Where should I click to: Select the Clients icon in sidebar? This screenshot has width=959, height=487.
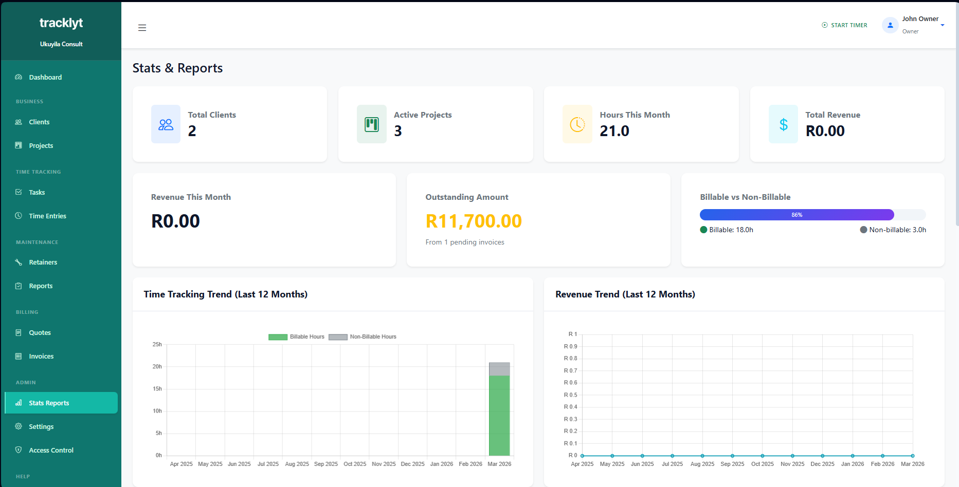(x=19, y=122)
